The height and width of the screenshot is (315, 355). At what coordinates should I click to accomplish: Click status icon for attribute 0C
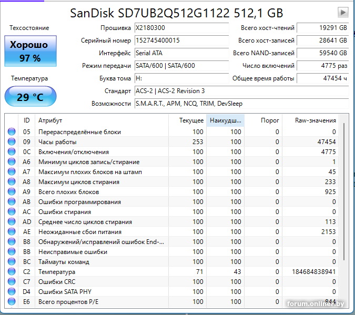pos(12,151)
